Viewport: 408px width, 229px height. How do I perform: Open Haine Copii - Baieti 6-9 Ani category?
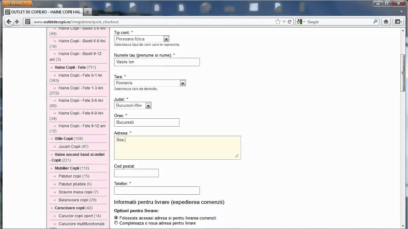(x=82, y=41)
